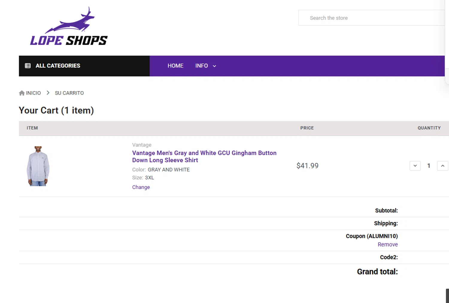The height and width of the screenshot is (303, 449).
Task: Open the All Categories list icon
Action: (28, 66)
